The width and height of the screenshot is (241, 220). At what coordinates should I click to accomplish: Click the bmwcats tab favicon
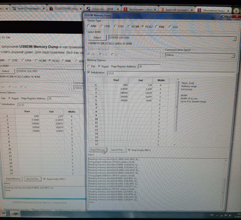[88, 9]
